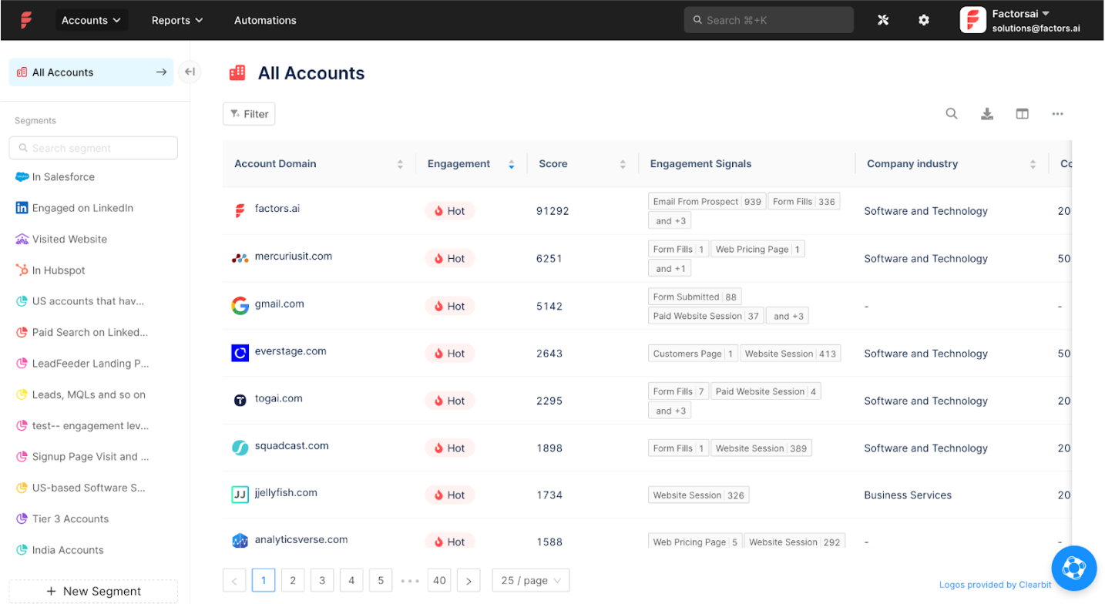Viewport: 1105px width, 604px height.
Task: Open the Reports menu
Action: (x=176, y=20)
